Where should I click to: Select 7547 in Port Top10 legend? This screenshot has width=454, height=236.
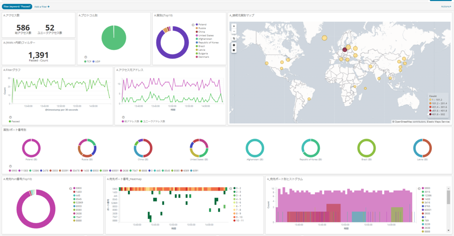(77, 217)
